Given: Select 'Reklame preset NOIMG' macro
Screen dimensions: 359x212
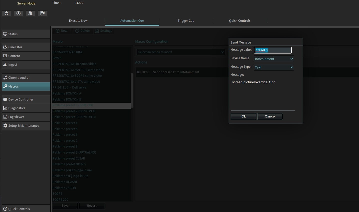Looking at the screenshot, I should click(91, 164).
